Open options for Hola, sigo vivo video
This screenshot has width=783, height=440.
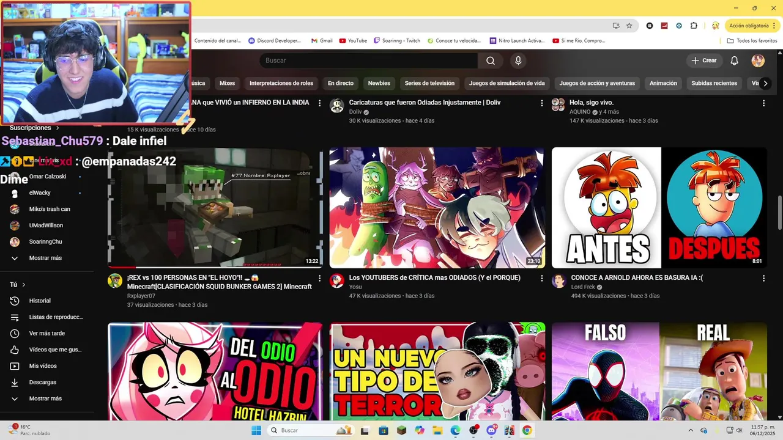(763, 103)
